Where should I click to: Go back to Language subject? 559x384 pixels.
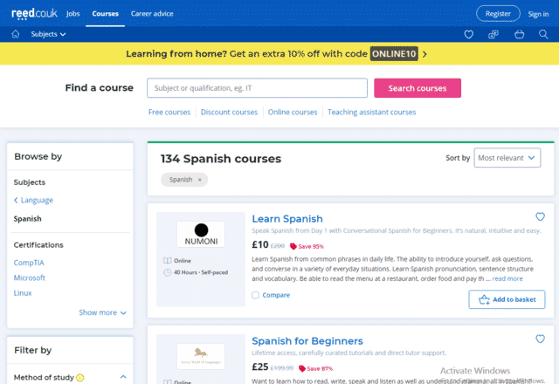click(x=33, y=200)
